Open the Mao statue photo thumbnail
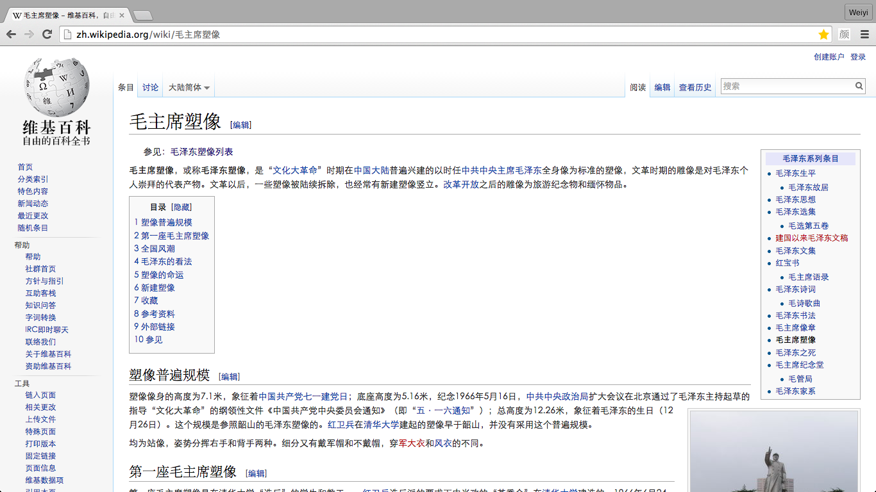 [774, 452]
